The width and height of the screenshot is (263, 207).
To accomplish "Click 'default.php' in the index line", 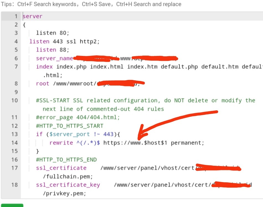I will pyautogui.click(x=179, y=67).
